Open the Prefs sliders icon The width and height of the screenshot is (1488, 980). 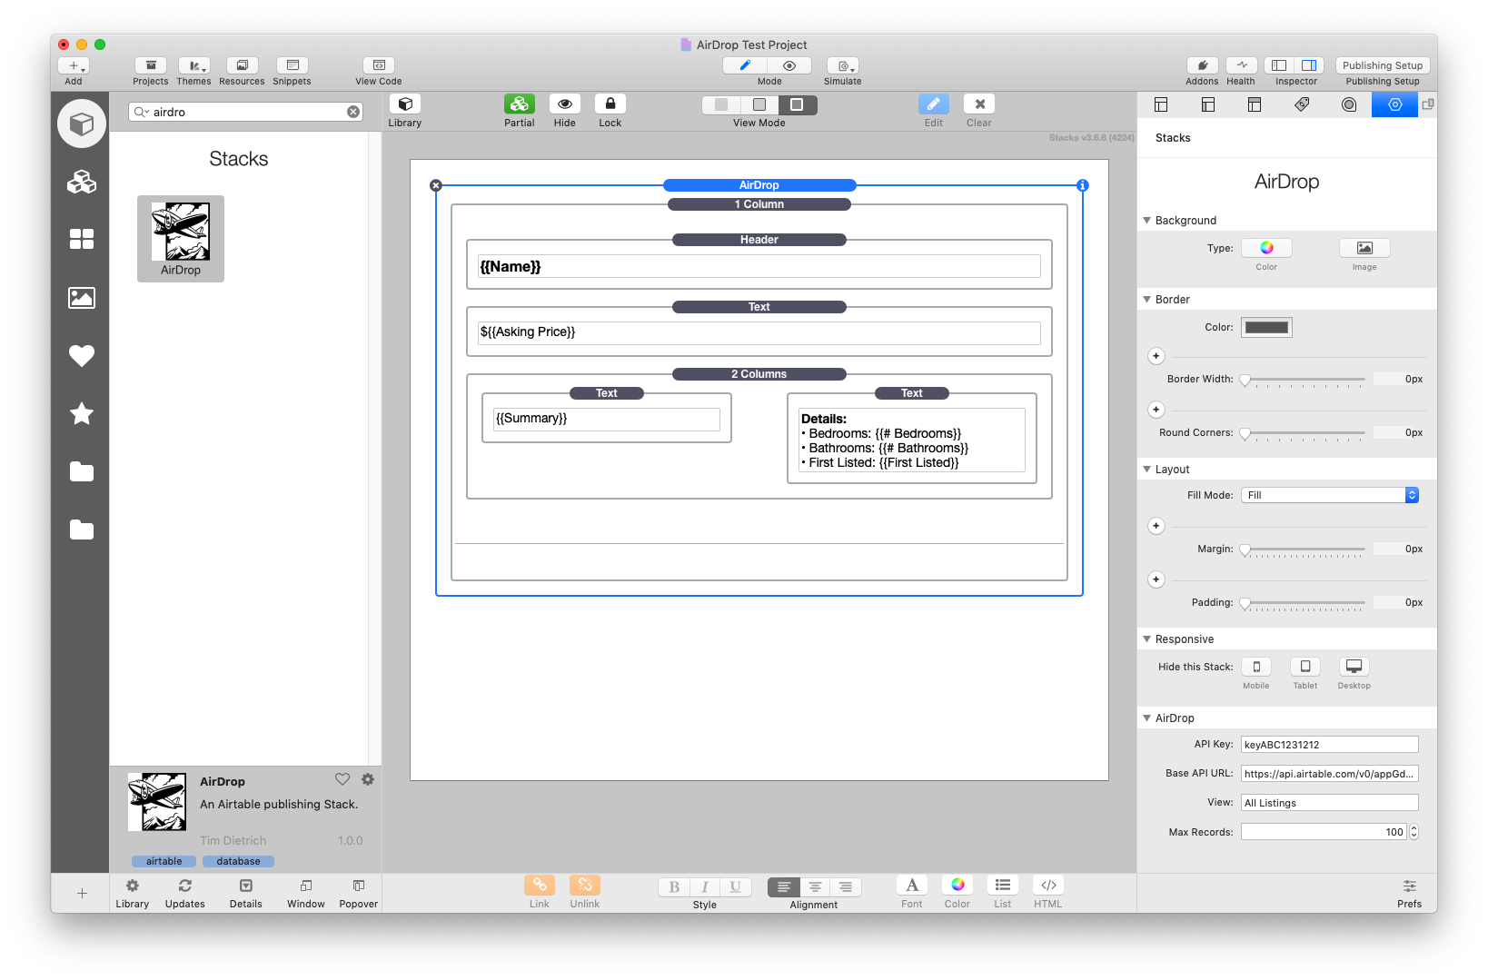coord(1410,886)
